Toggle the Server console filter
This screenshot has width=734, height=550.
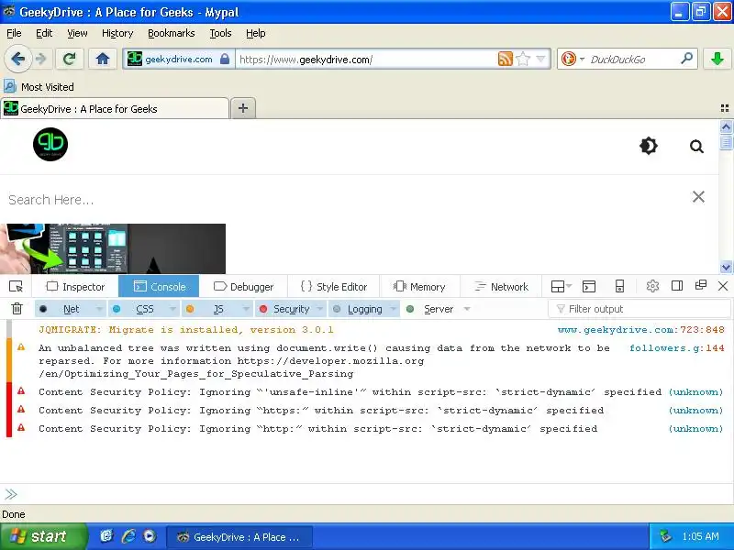coord(431,309)
